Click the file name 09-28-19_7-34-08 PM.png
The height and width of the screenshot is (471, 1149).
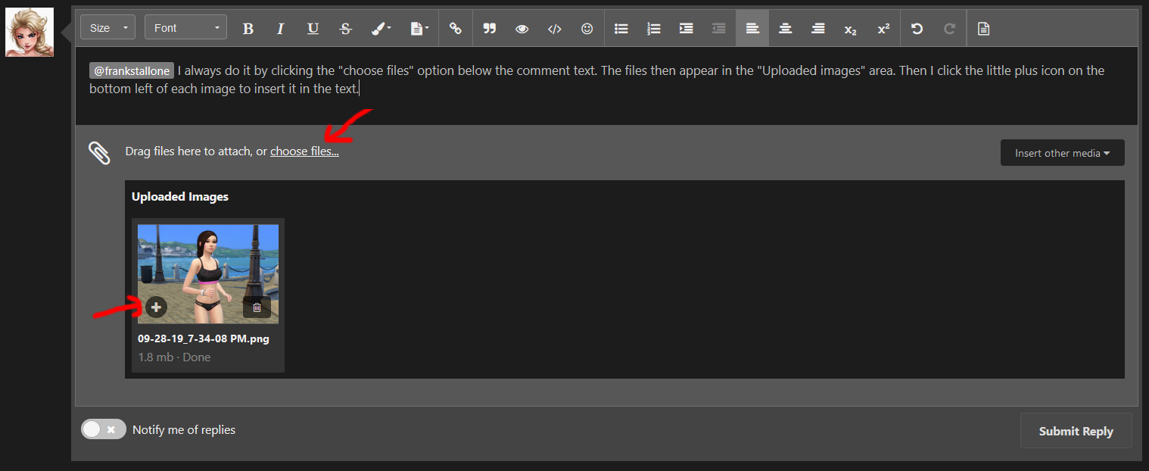tap(204, 338)
